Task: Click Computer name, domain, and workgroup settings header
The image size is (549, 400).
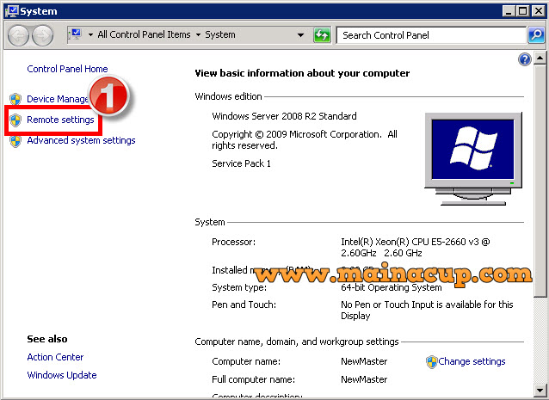Action: point(297,342)
